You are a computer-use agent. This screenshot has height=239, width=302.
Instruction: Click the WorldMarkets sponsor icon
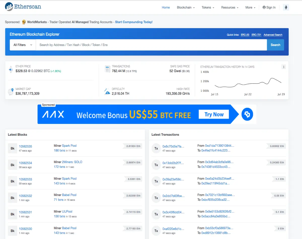pos(24,22)
